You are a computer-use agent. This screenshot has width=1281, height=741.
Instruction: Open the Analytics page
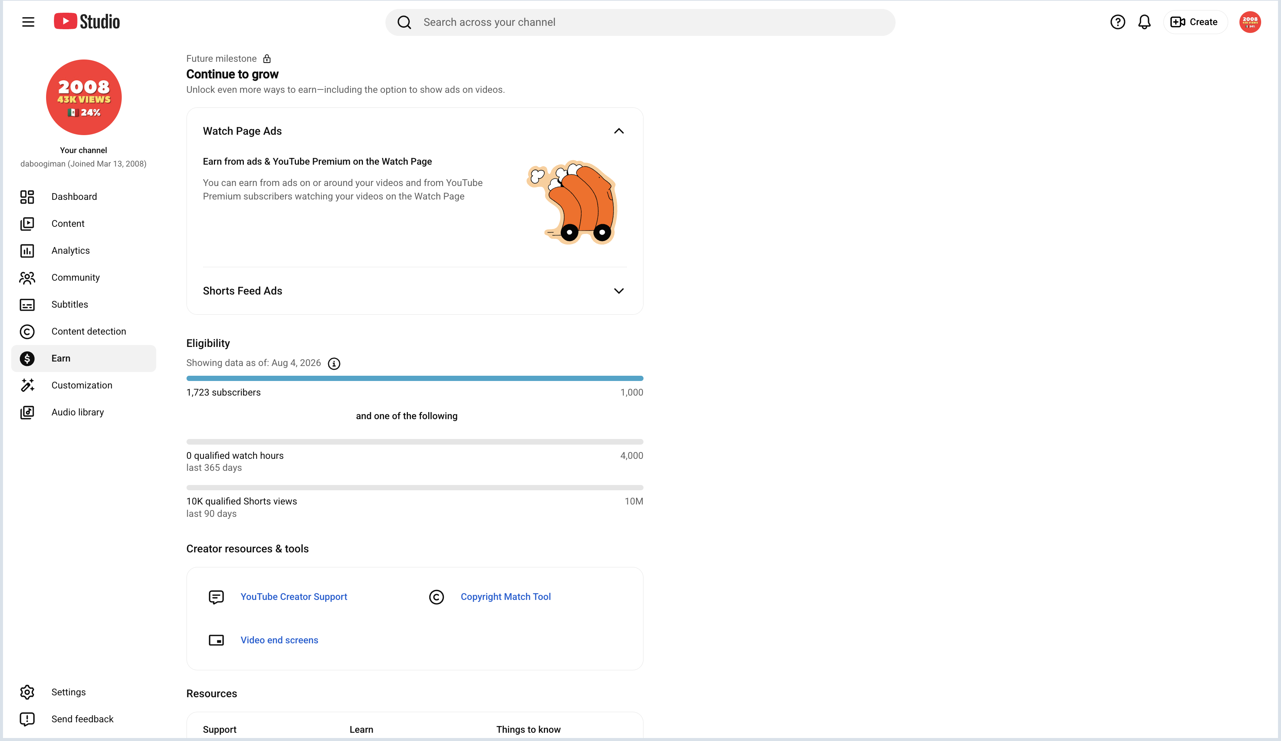84,250
